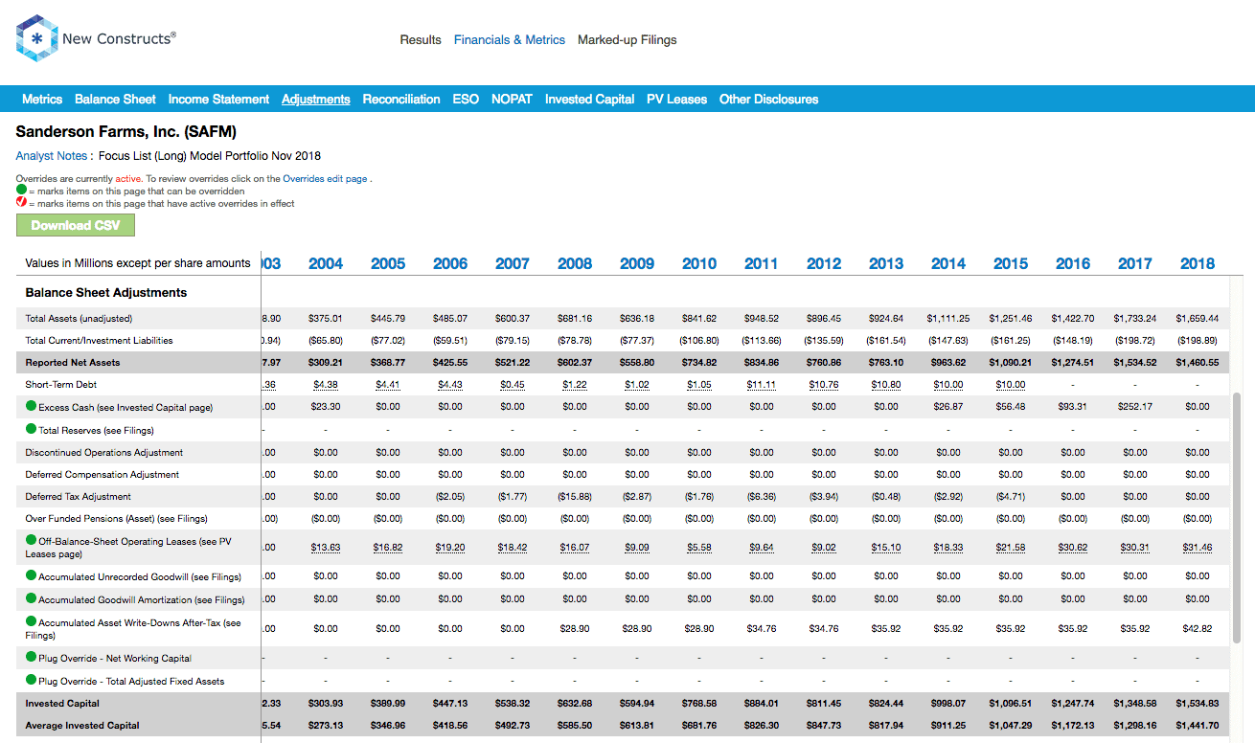Click green override dot for Total Reserves
Image resolution: width=1255 pixels, height=743 pixels.
32,429
